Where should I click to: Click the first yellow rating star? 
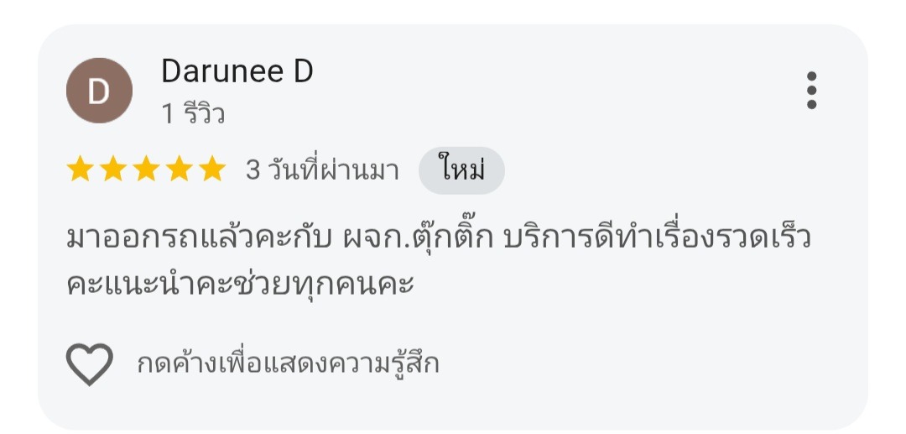point(81,170)
